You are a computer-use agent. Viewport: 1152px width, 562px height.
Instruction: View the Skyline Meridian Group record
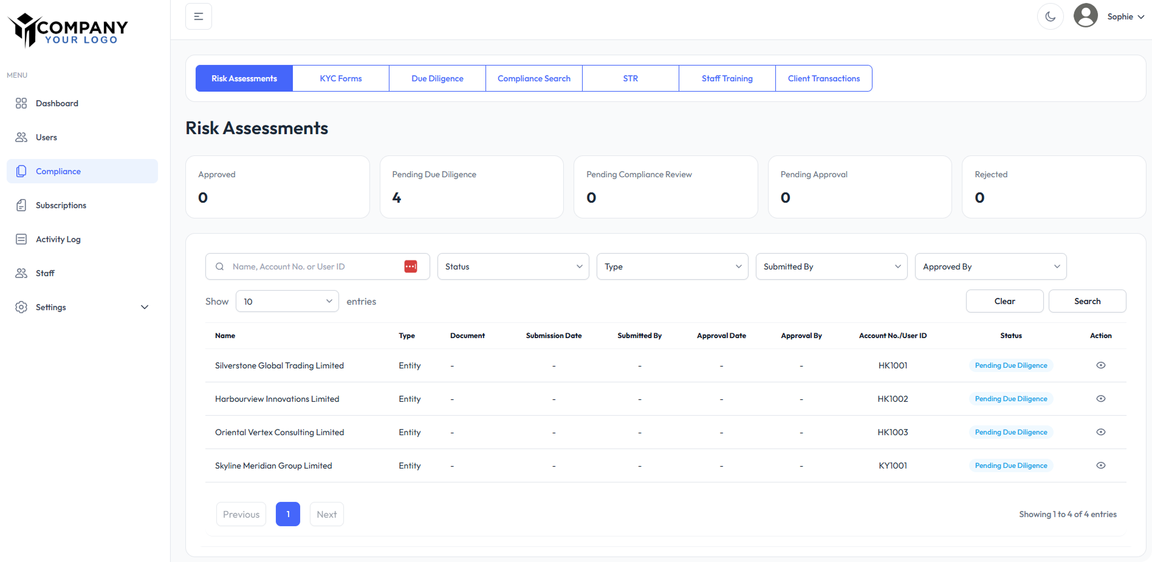(x=1101, y=466)
